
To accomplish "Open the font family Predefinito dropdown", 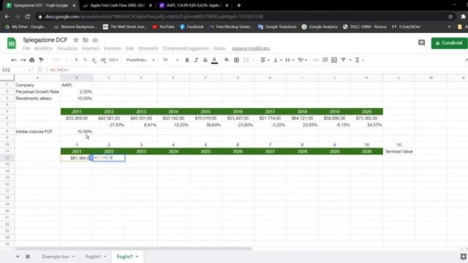I will (x=140, y=60).
